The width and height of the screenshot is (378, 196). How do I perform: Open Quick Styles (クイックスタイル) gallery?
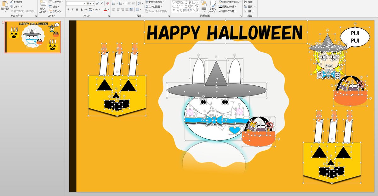(213, 7)
